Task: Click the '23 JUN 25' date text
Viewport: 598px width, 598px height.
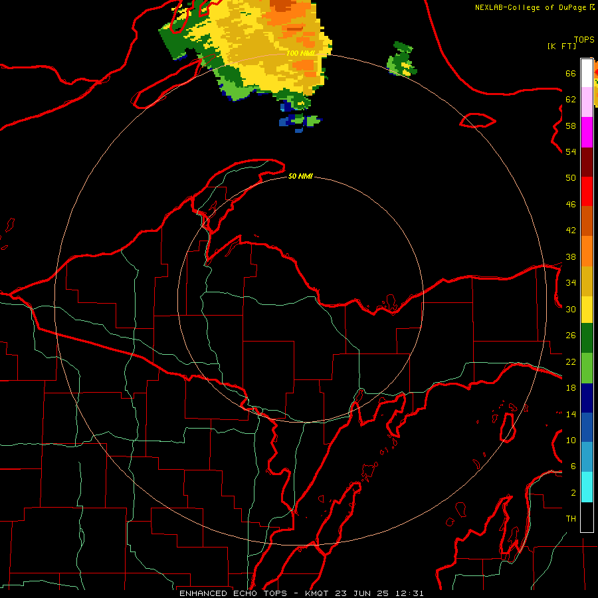Action: tap(361, 593)
